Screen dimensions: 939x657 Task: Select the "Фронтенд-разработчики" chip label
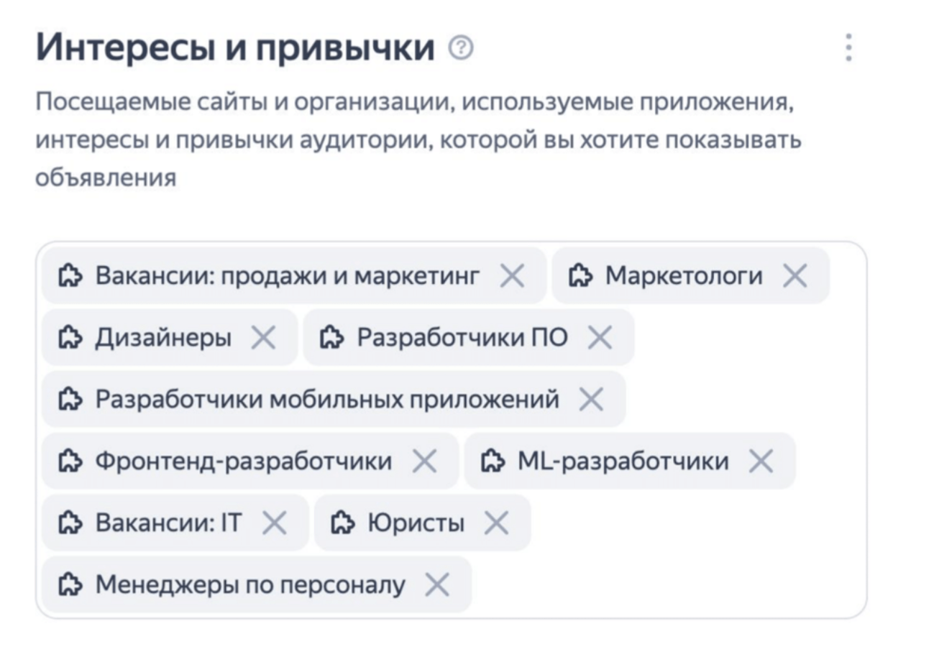pos(243,461)
